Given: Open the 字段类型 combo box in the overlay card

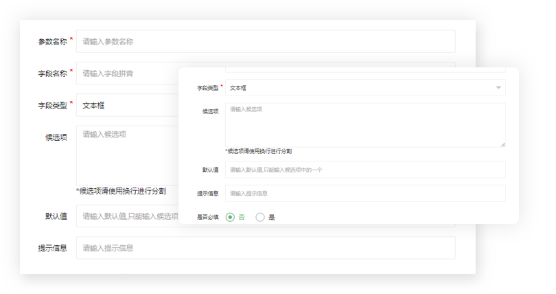Looking at the screenshot, I should coord(364,88).
